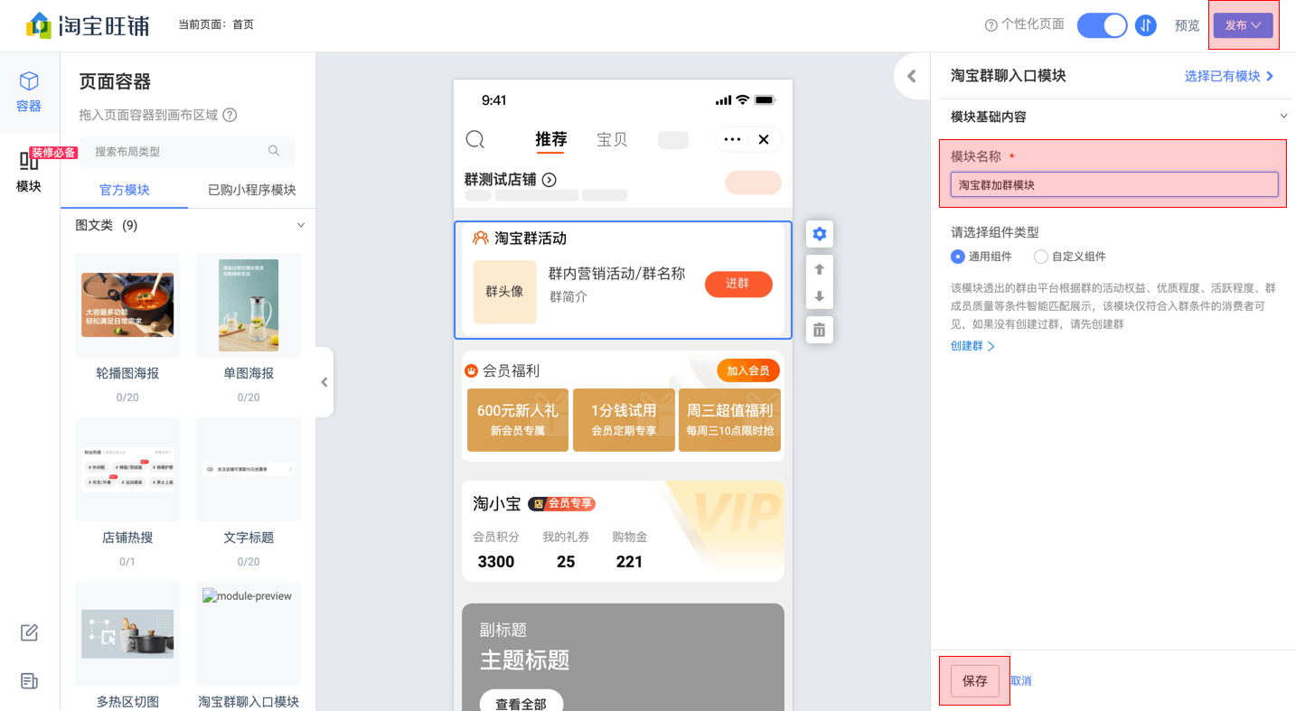Screen dimensions: 1296x711
Task: Click the 淘宝群活动 group icon
Action: coord(481,239)
